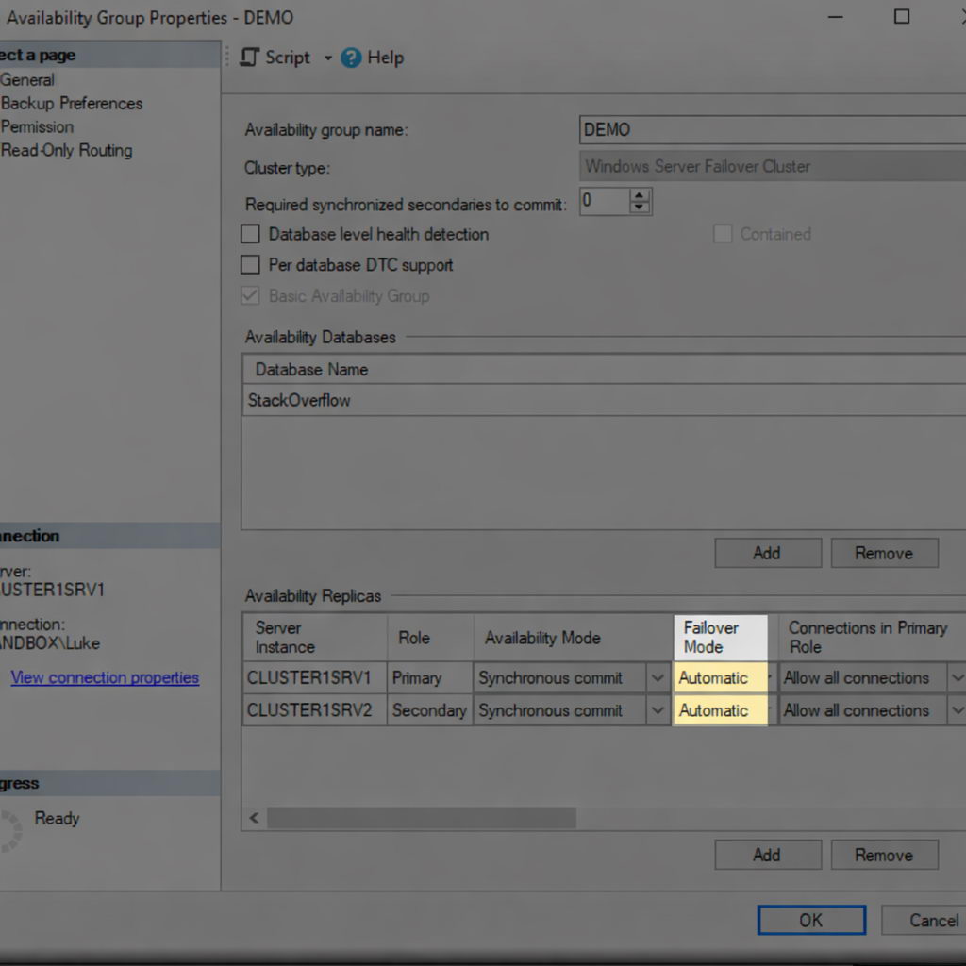The height and width of the screenshot is (966, 966).
Task: Switch to the Read-Only Routing page
Action: pos(66,150)
